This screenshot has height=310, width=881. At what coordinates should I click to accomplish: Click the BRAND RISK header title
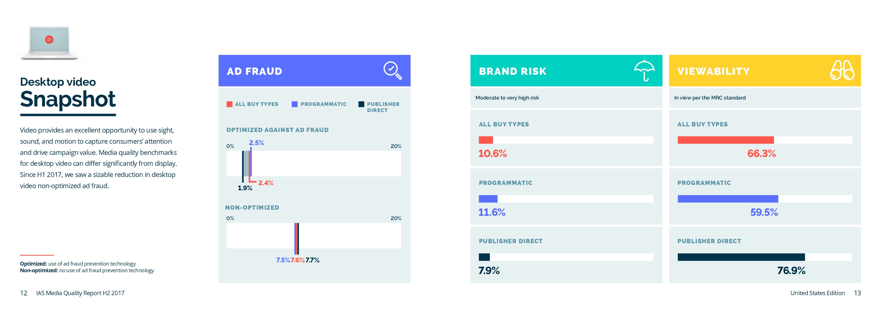[513, 71]
